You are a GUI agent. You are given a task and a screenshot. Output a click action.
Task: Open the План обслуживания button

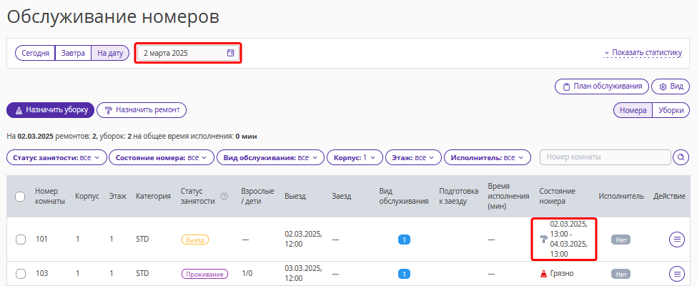tap(602, 87)
